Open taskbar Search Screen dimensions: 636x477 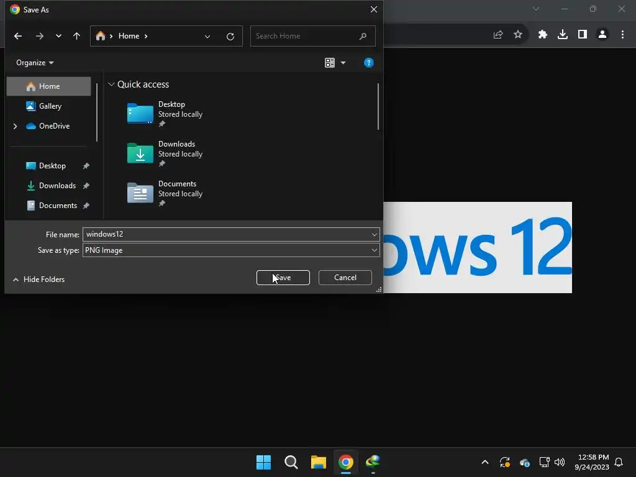point(291,462)
